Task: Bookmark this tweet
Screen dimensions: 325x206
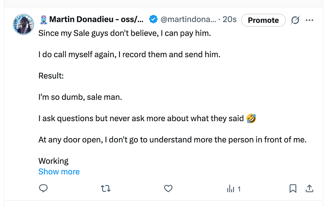Action: [x=293, y=188]
